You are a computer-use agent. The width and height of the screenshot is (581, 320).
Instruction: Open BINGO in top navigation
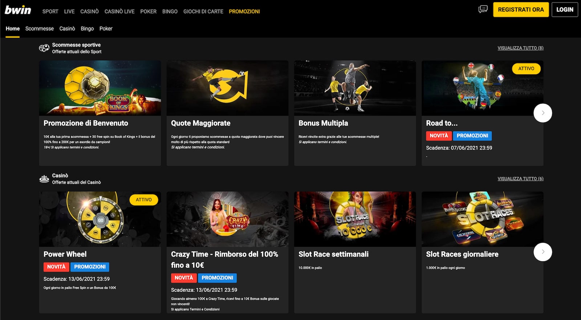pos(170,11)
